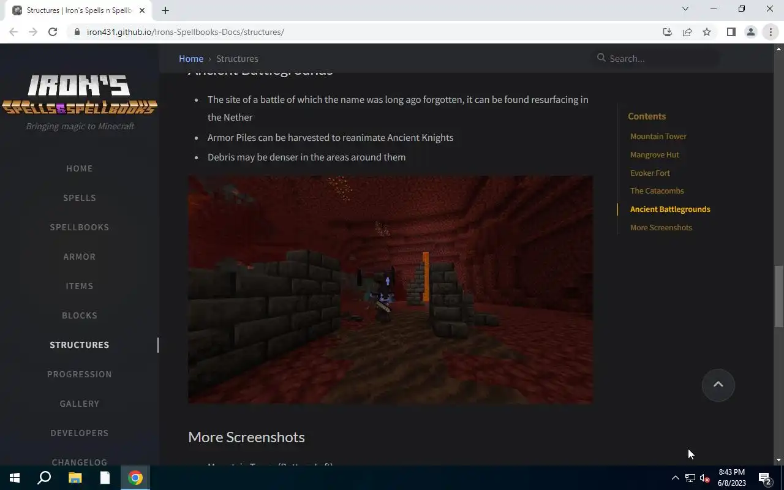
Task: Open ITEMS sidebar page
Action: click(x=80, y=286)
